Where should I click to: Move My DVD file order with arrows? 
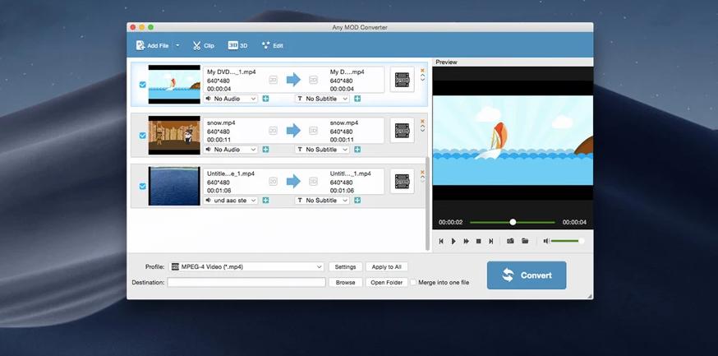coord(422,78)
